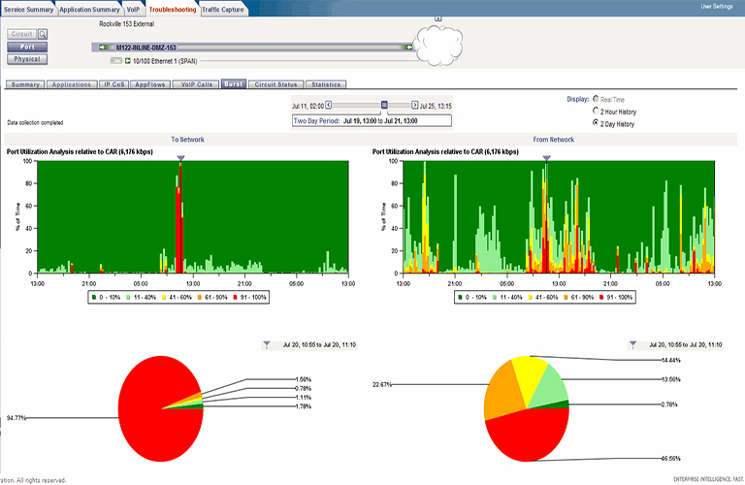Select the 2 Hour History option
745x485 pixels.
pos(595,112)
